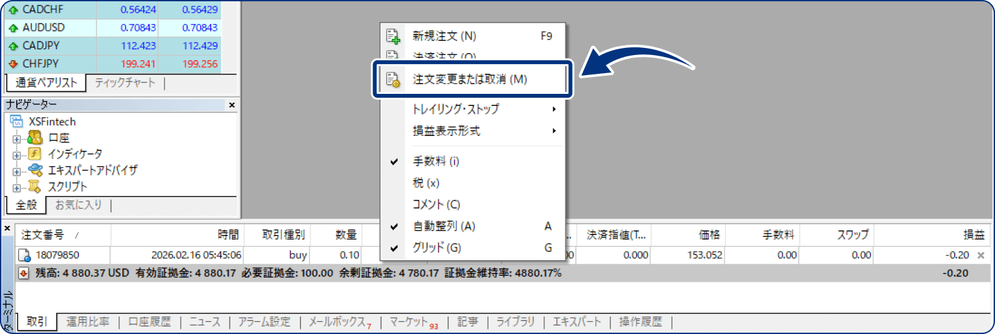This screenshot has height=334, width=995.
Task: Open the 口座履歴 terminal tab
Action: [150, 322]
